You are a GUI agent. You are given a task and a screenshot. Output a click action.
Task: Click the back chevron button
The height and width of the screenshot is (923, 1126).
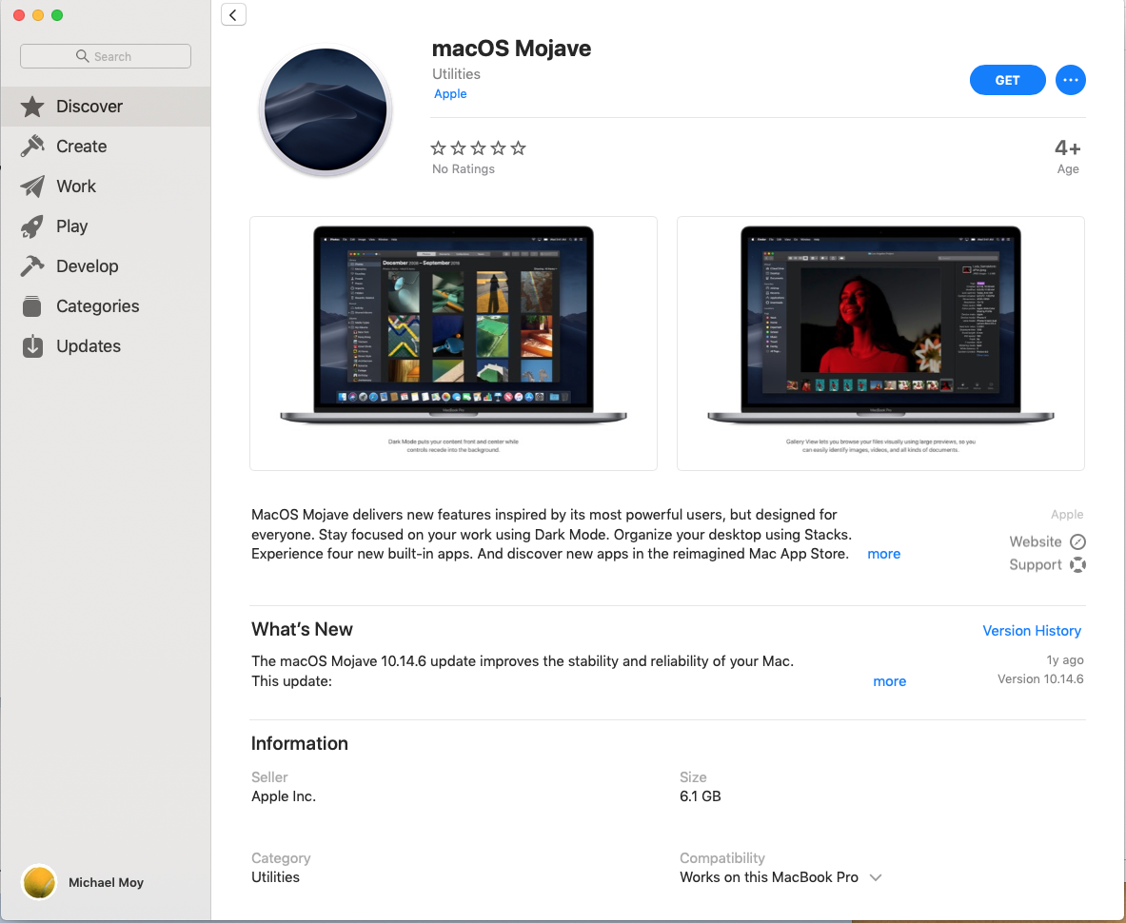(x=233, y=15)
